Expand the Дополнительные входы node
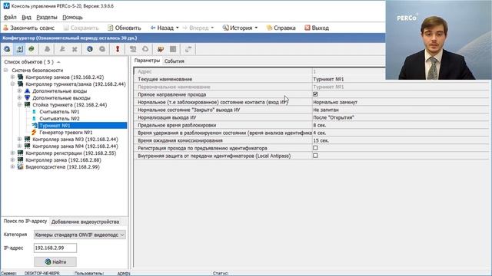 (x=19, y=90)
